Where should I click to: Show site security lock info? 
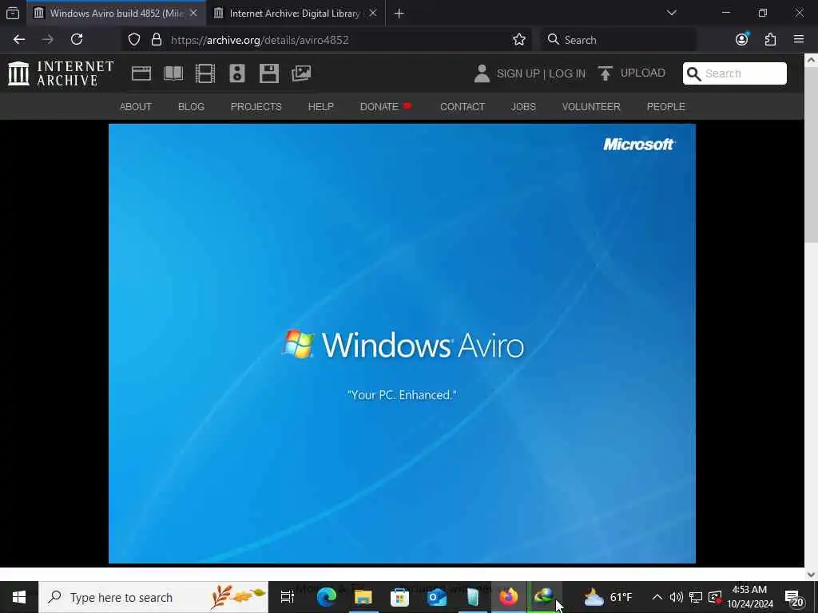click(156, 40)
